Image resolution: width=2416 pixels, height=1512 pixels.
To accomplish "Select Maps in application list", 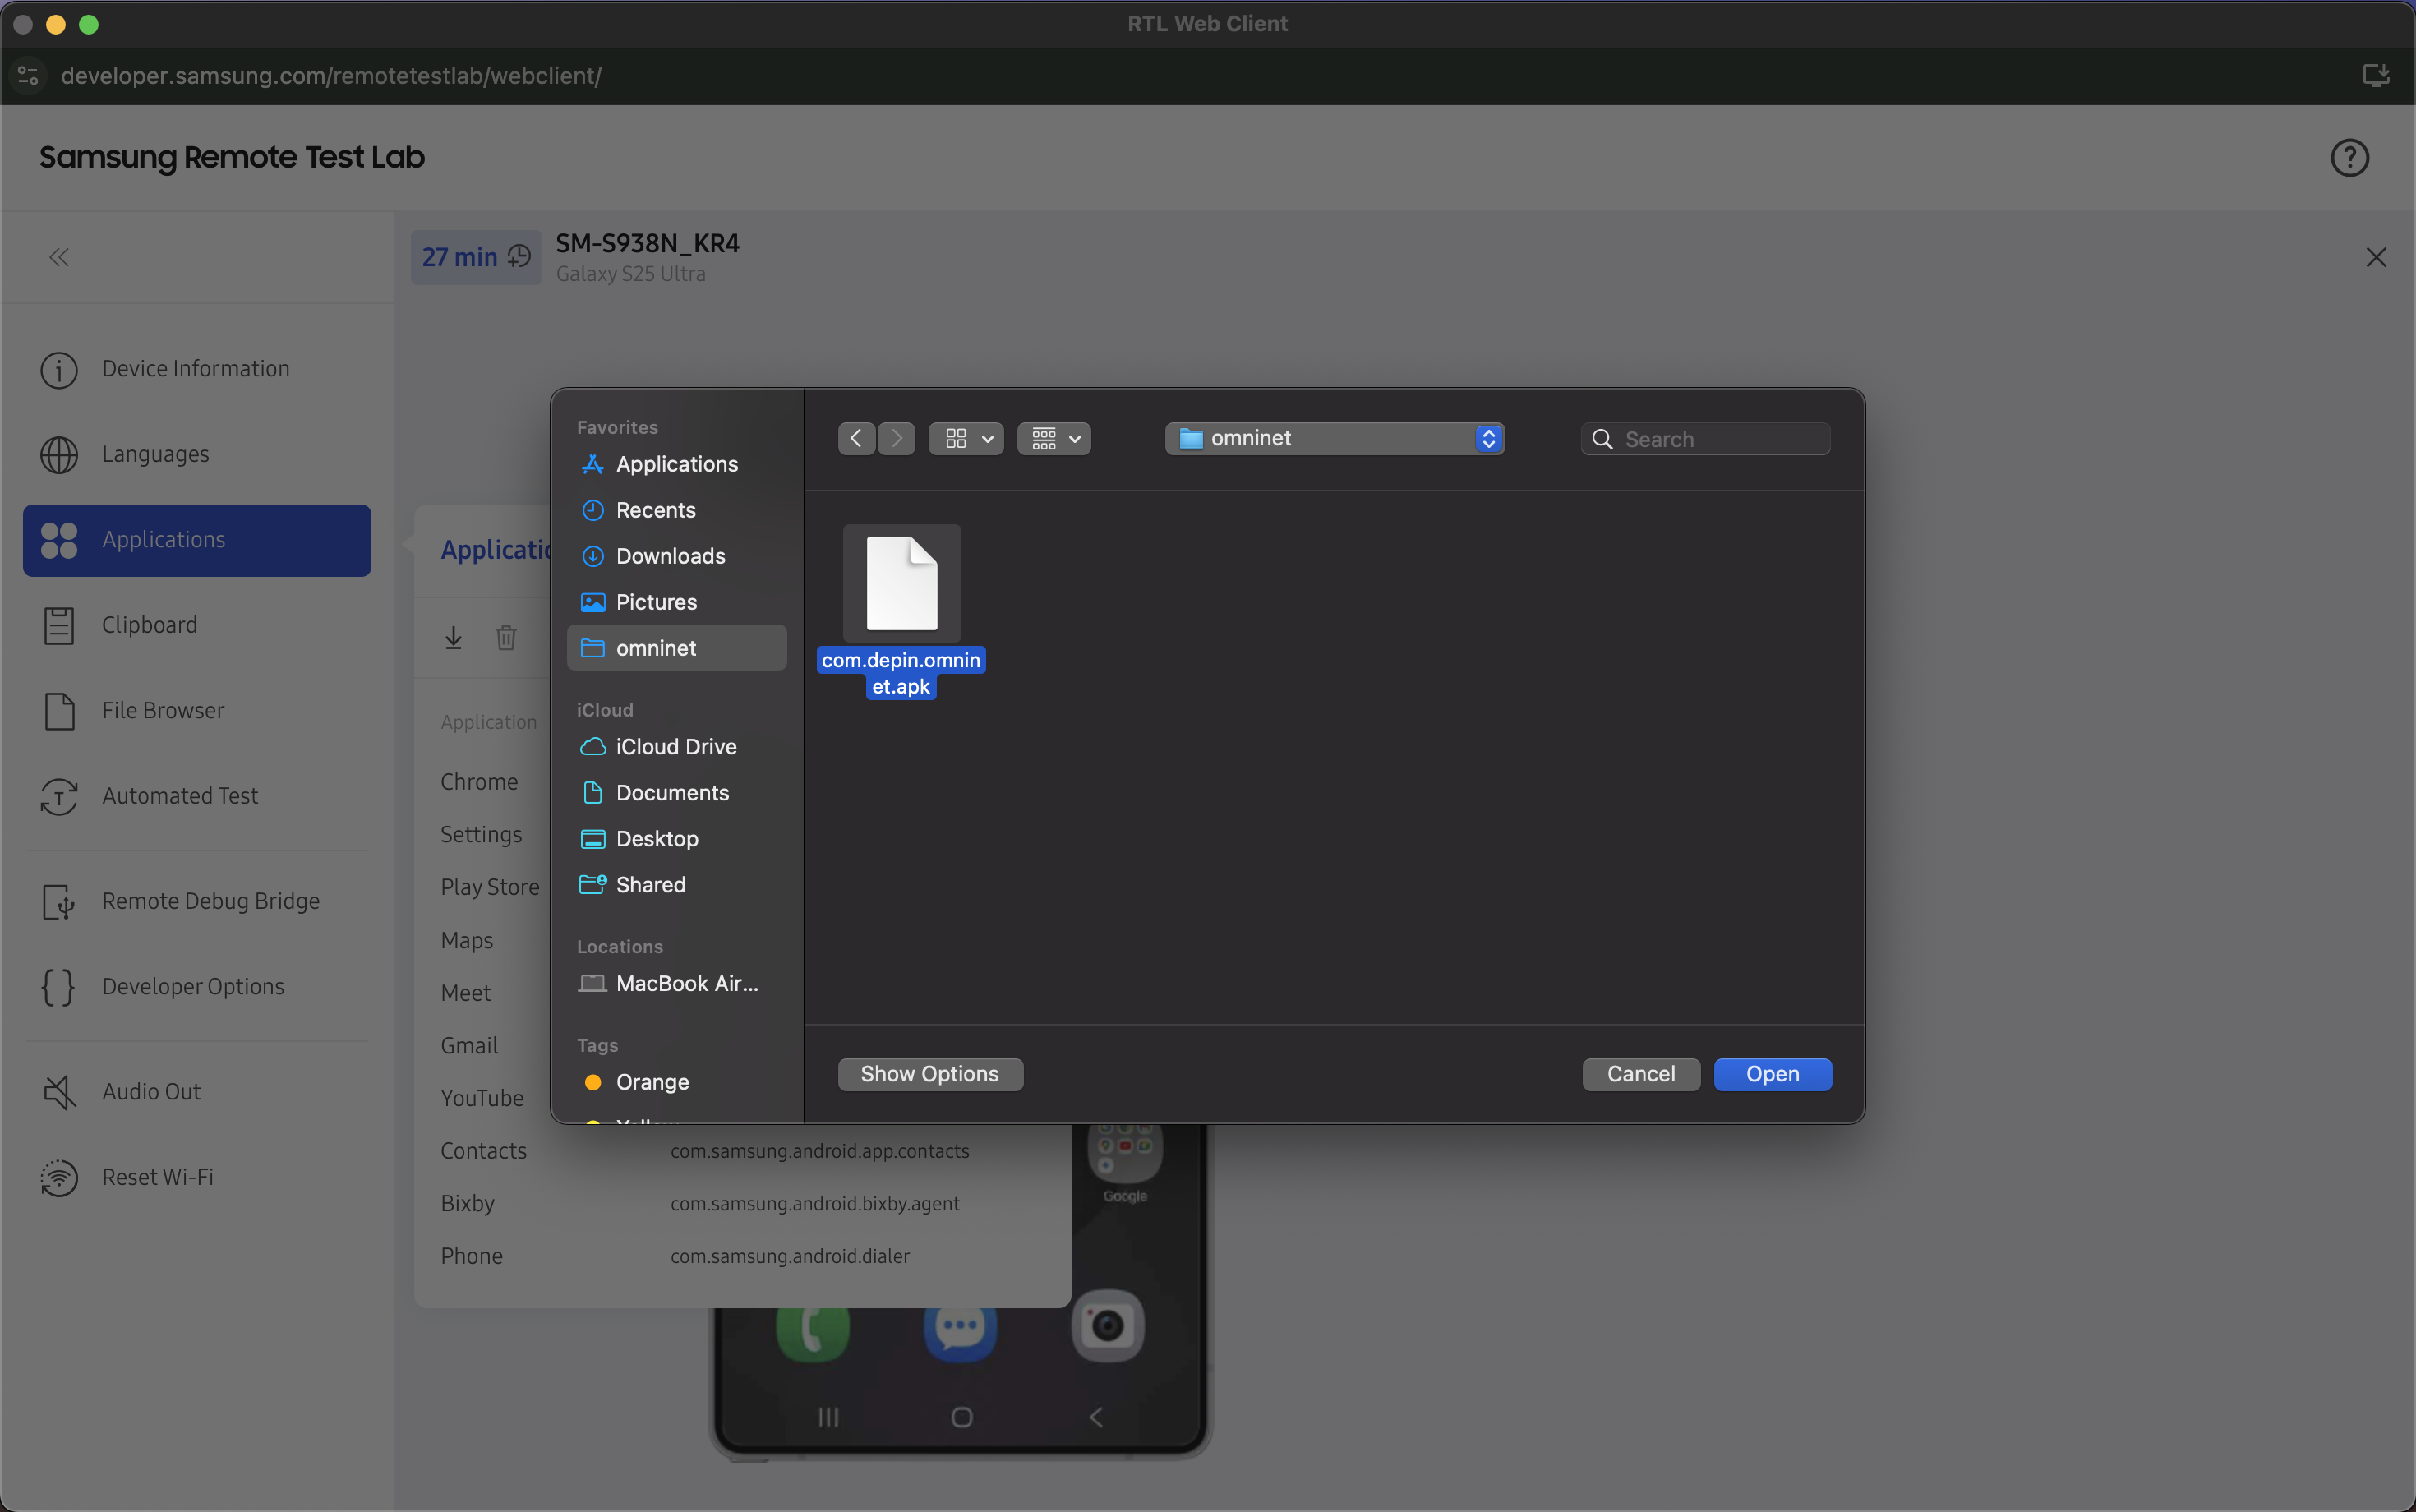I will tap(467, 941).
